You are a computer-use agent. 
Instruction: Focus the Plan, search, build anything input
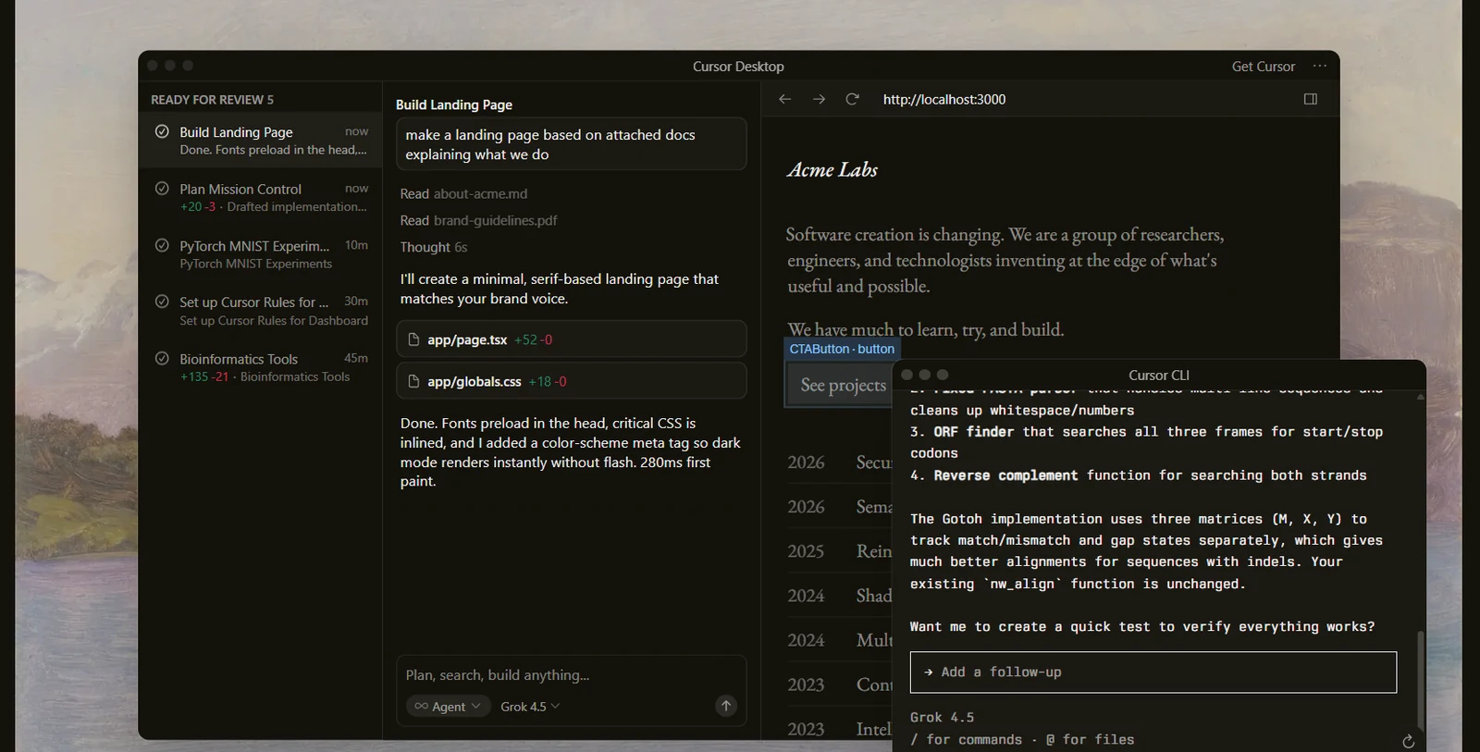[x=571, y=675]
